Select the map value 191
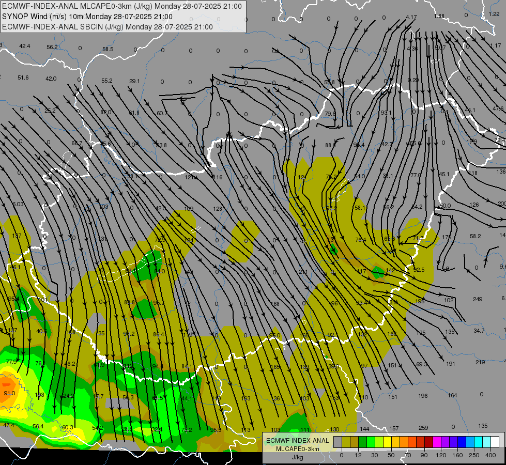 [x=451, y=364]
